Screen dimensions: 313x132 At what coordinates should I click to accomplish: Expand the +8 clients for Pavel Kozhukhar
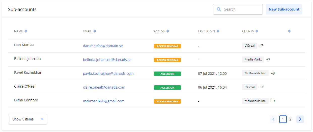click(x=273, y=73)
